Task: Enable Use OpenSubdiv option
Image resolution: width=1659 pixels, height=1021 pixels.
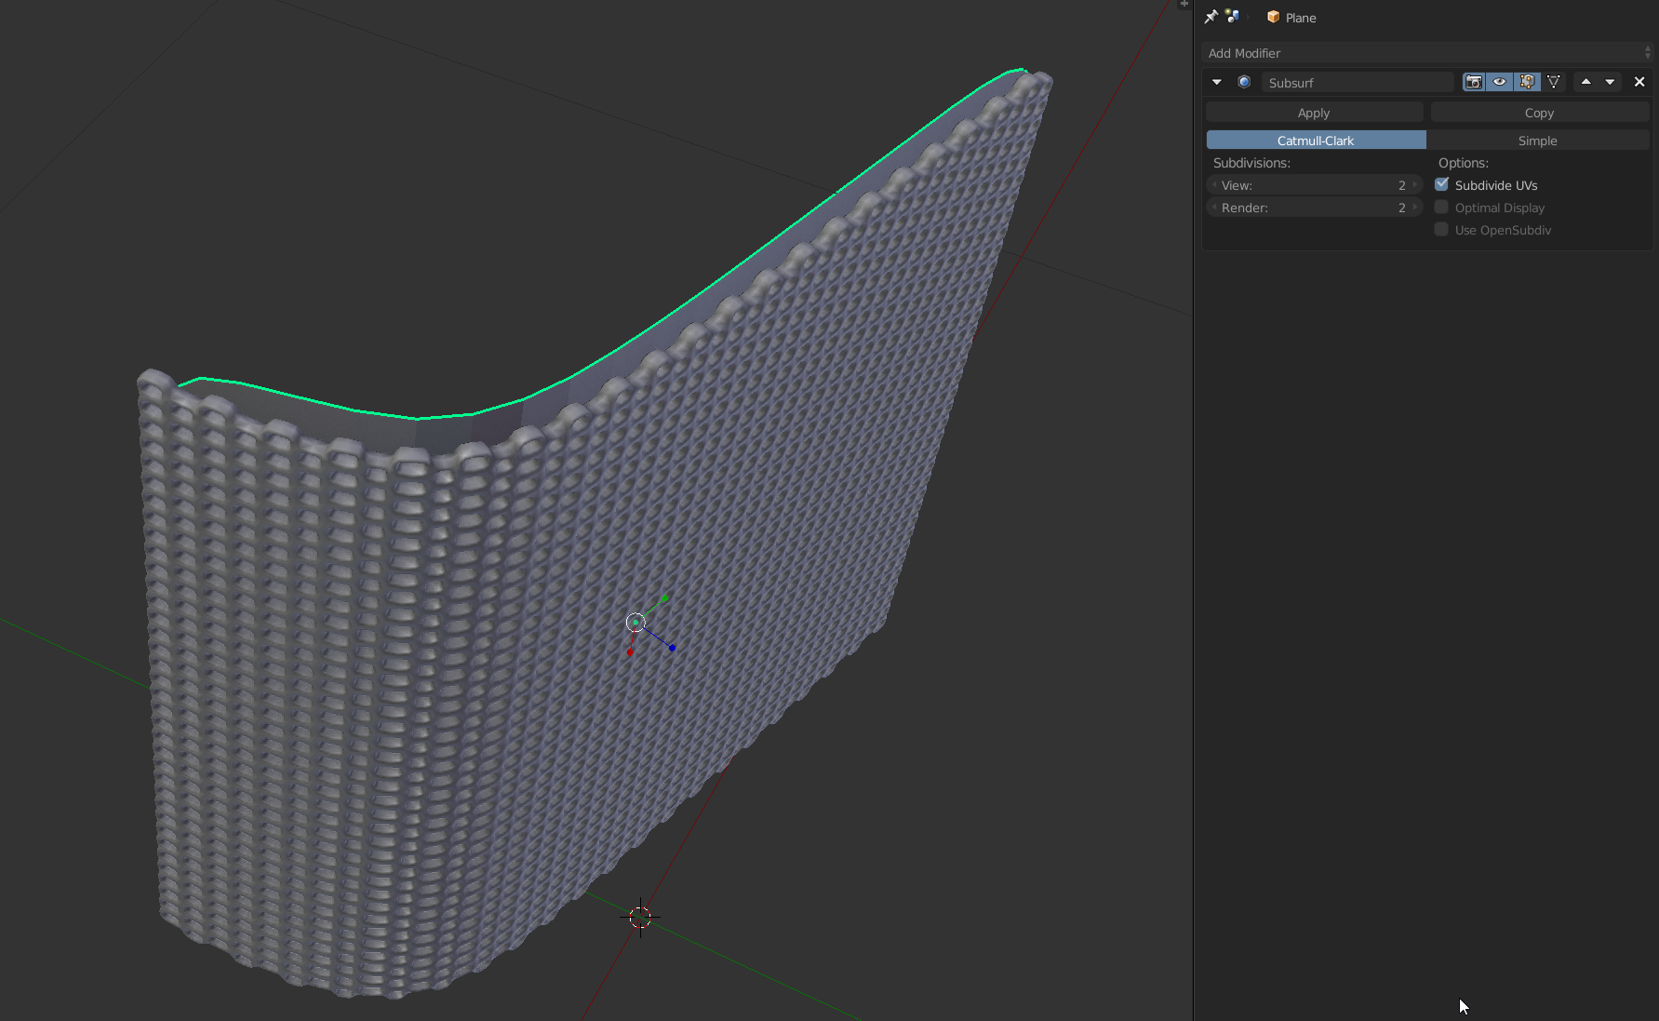Action: [x=1441, y=230]
